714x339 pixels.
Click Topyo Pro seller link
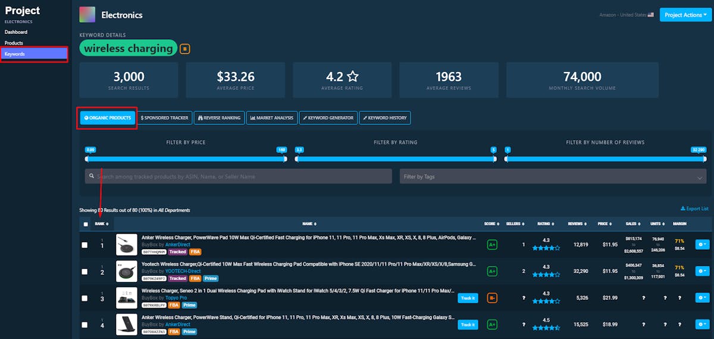point(177,298)
